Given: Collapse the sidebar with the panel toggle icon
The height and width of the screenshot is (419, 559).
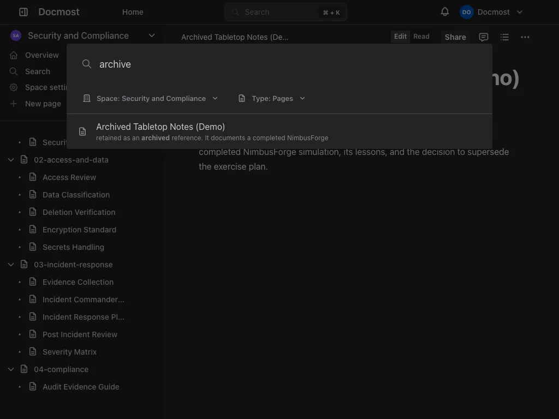Looking at the screenshot, I should pos(23,12).
